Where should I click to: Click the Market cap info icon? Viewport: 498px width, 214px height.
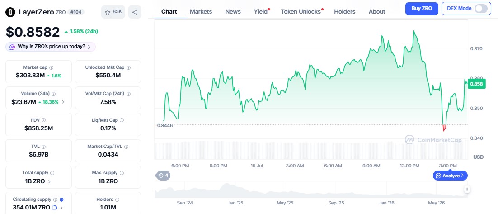tap(52, 67)
